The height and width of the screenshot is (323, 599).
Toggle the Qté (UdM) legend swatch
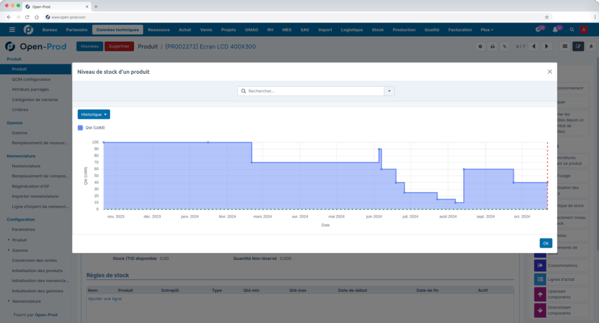(x=80, y=128)
